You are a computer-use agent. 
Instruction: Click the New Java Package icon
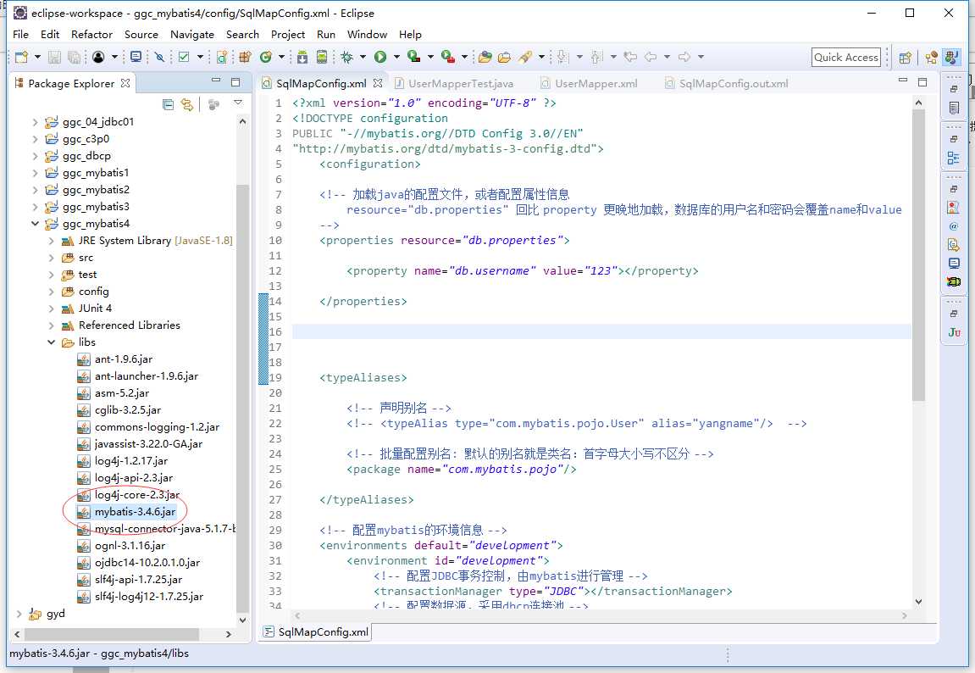(x=245, y=58)
